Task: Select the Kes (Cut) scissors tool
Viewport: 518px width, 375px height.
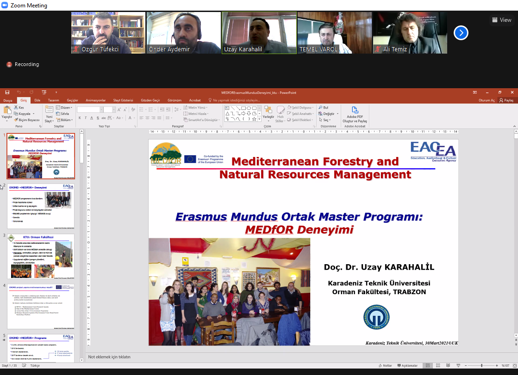Action: pos(19,108)
